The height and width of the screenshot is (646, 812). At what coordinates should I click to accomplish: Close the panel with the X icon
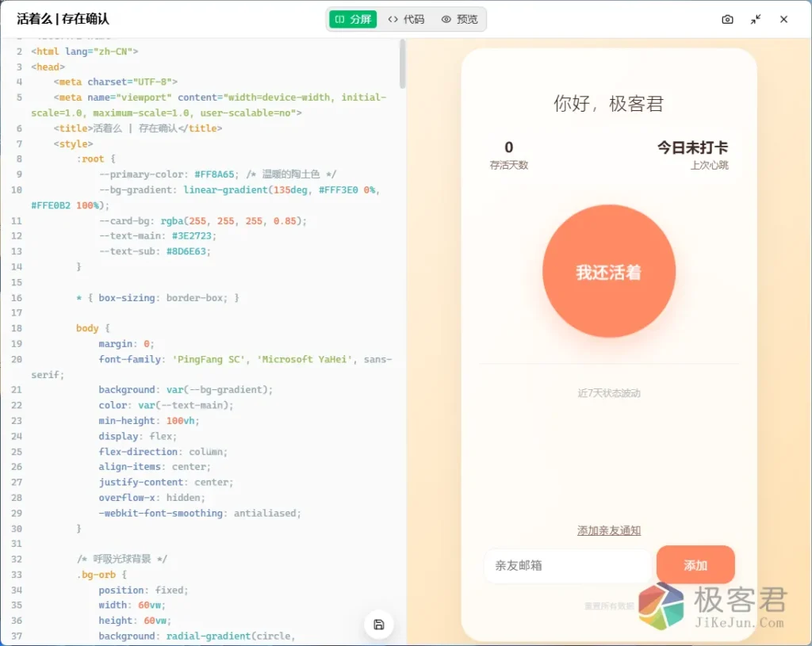[783, 19]
